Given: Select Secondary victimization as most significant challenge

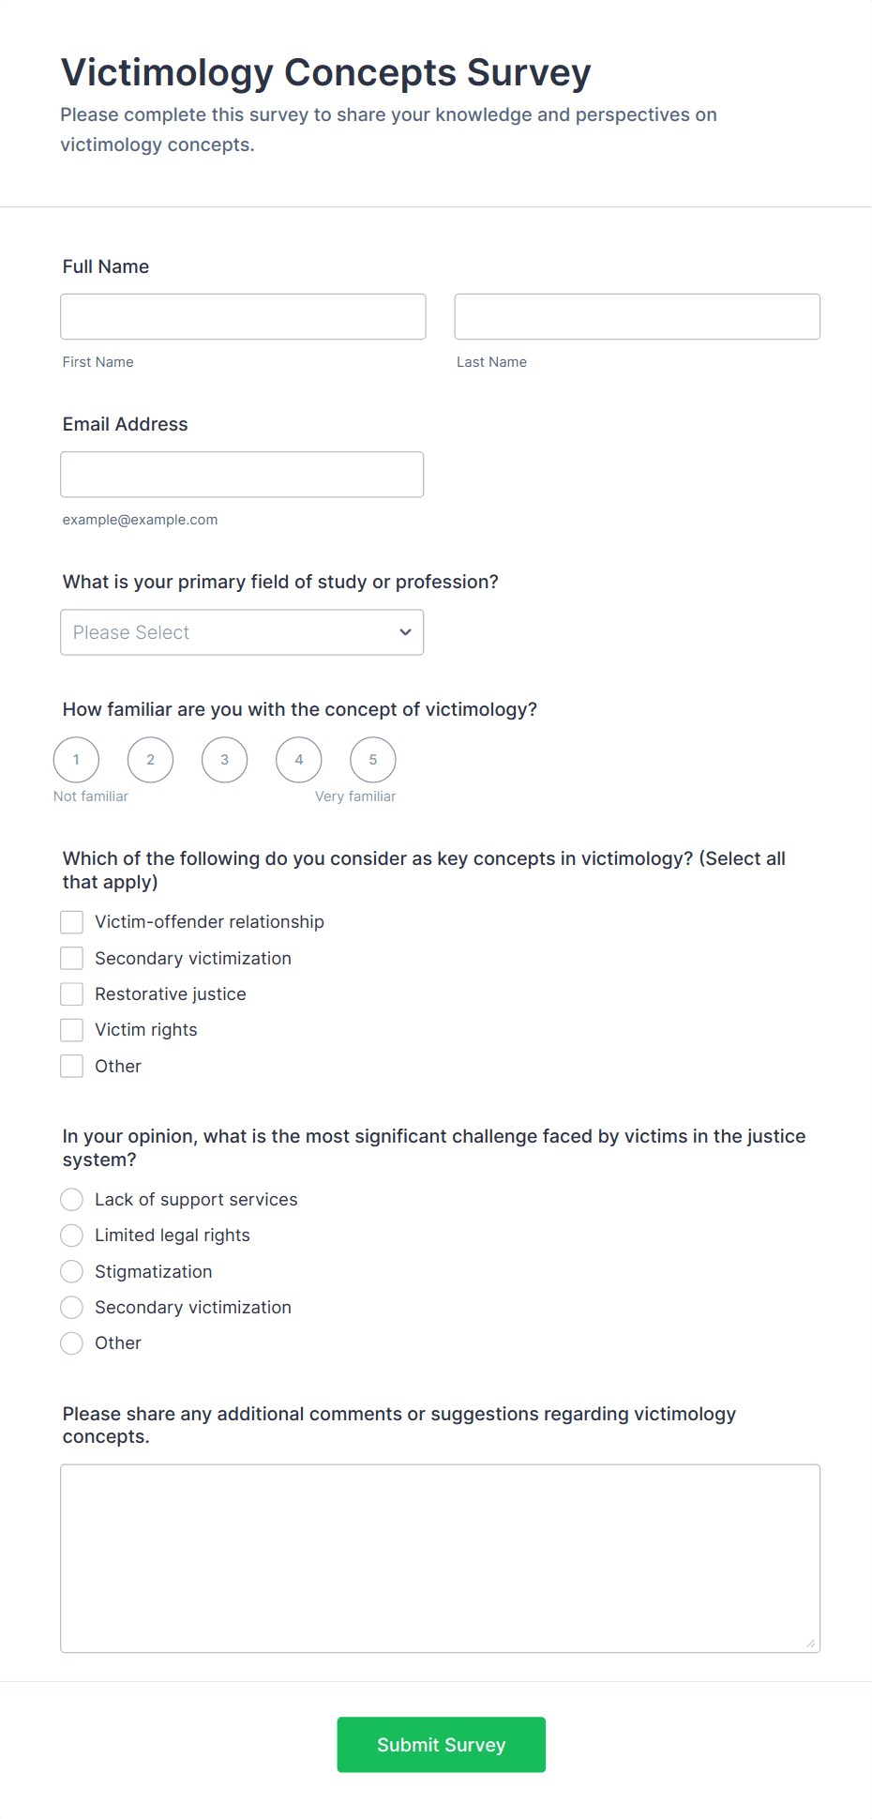Looking at the screenshot, I should [71, 1307].
